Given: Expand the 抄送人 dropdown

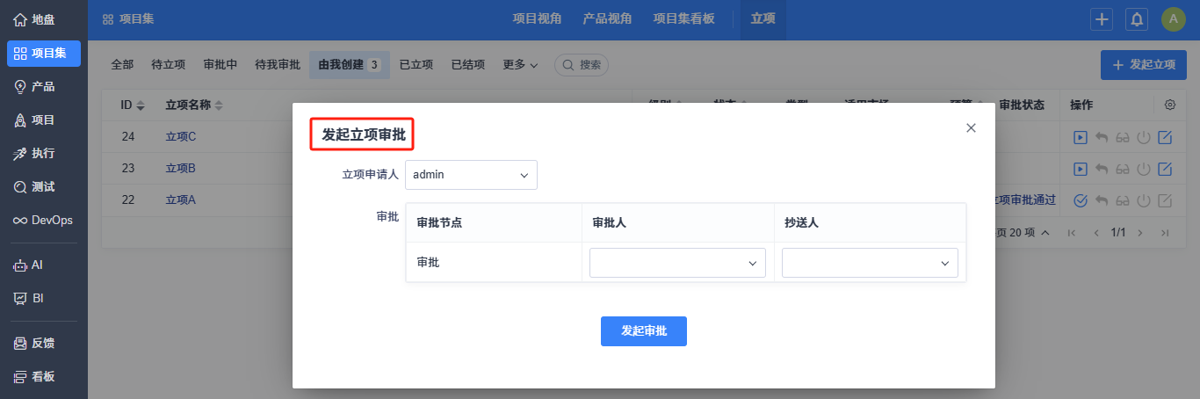Looking at the screenshot, I should coord(870,263).
